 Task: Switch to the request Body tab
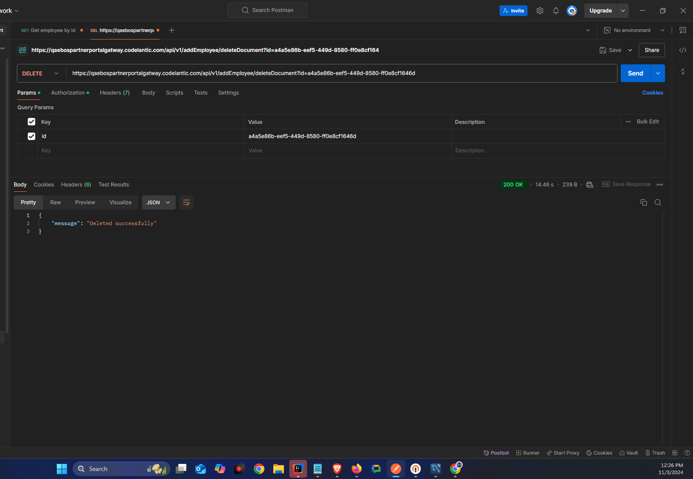(149, 93)
